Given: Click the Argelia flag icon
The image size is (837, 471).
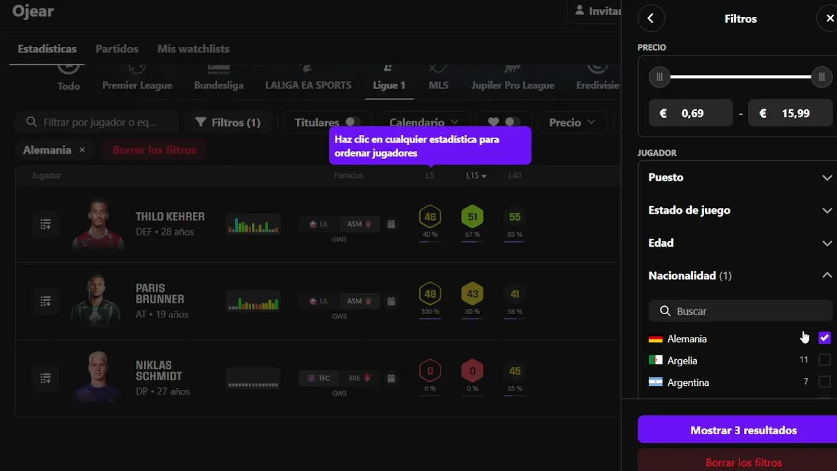Looking at the screenshot, I should point(655,360).
